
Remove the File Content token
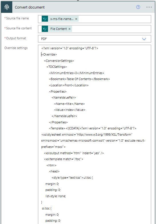tap(69, 29)
